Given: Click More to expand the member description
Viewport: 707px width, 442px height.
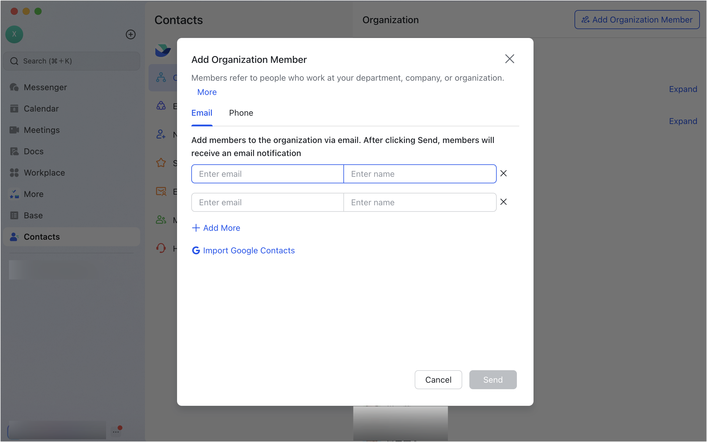Looking at the screenshot, I should point(206,92).
